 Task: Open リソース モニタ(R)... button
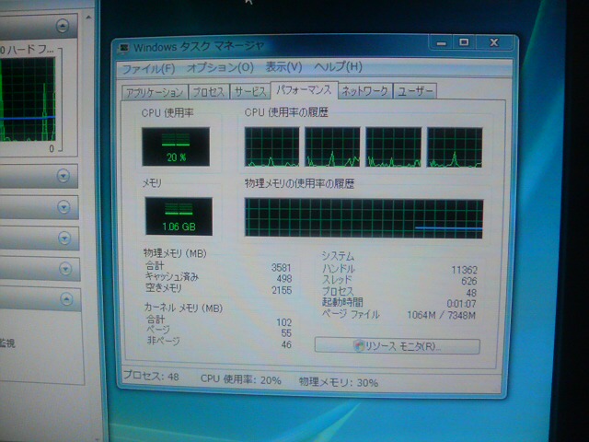[397, 346]
